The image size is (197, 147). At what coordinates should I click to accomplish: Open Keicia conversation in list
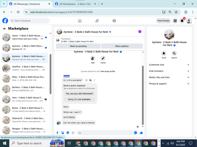[24, 109]
